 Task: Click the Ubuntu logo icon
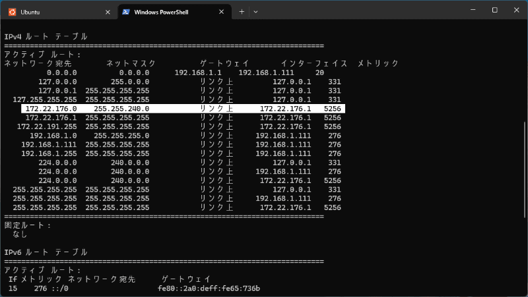point(13,12)
